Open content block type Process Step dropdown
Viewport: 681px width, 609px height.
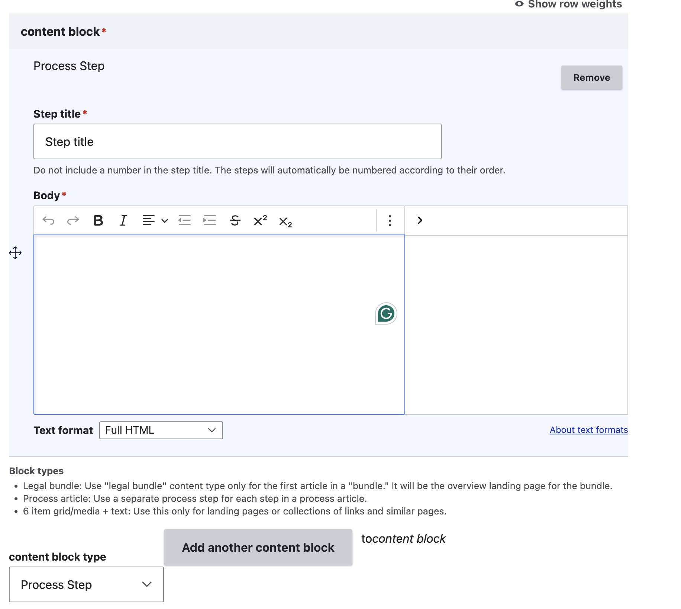[86, 584]
